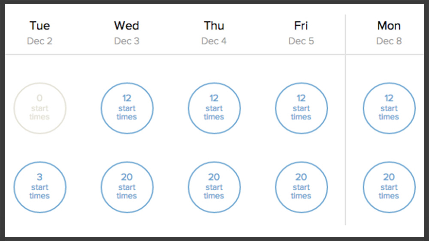The height and width of the screenshot is (241, 429).
Task: Select Monday's 12 start times circle
Action: click(389, 108)
